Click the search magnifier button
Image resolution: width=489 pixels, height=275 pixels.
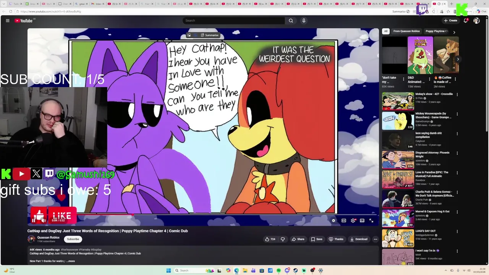[x=291, y=21]
